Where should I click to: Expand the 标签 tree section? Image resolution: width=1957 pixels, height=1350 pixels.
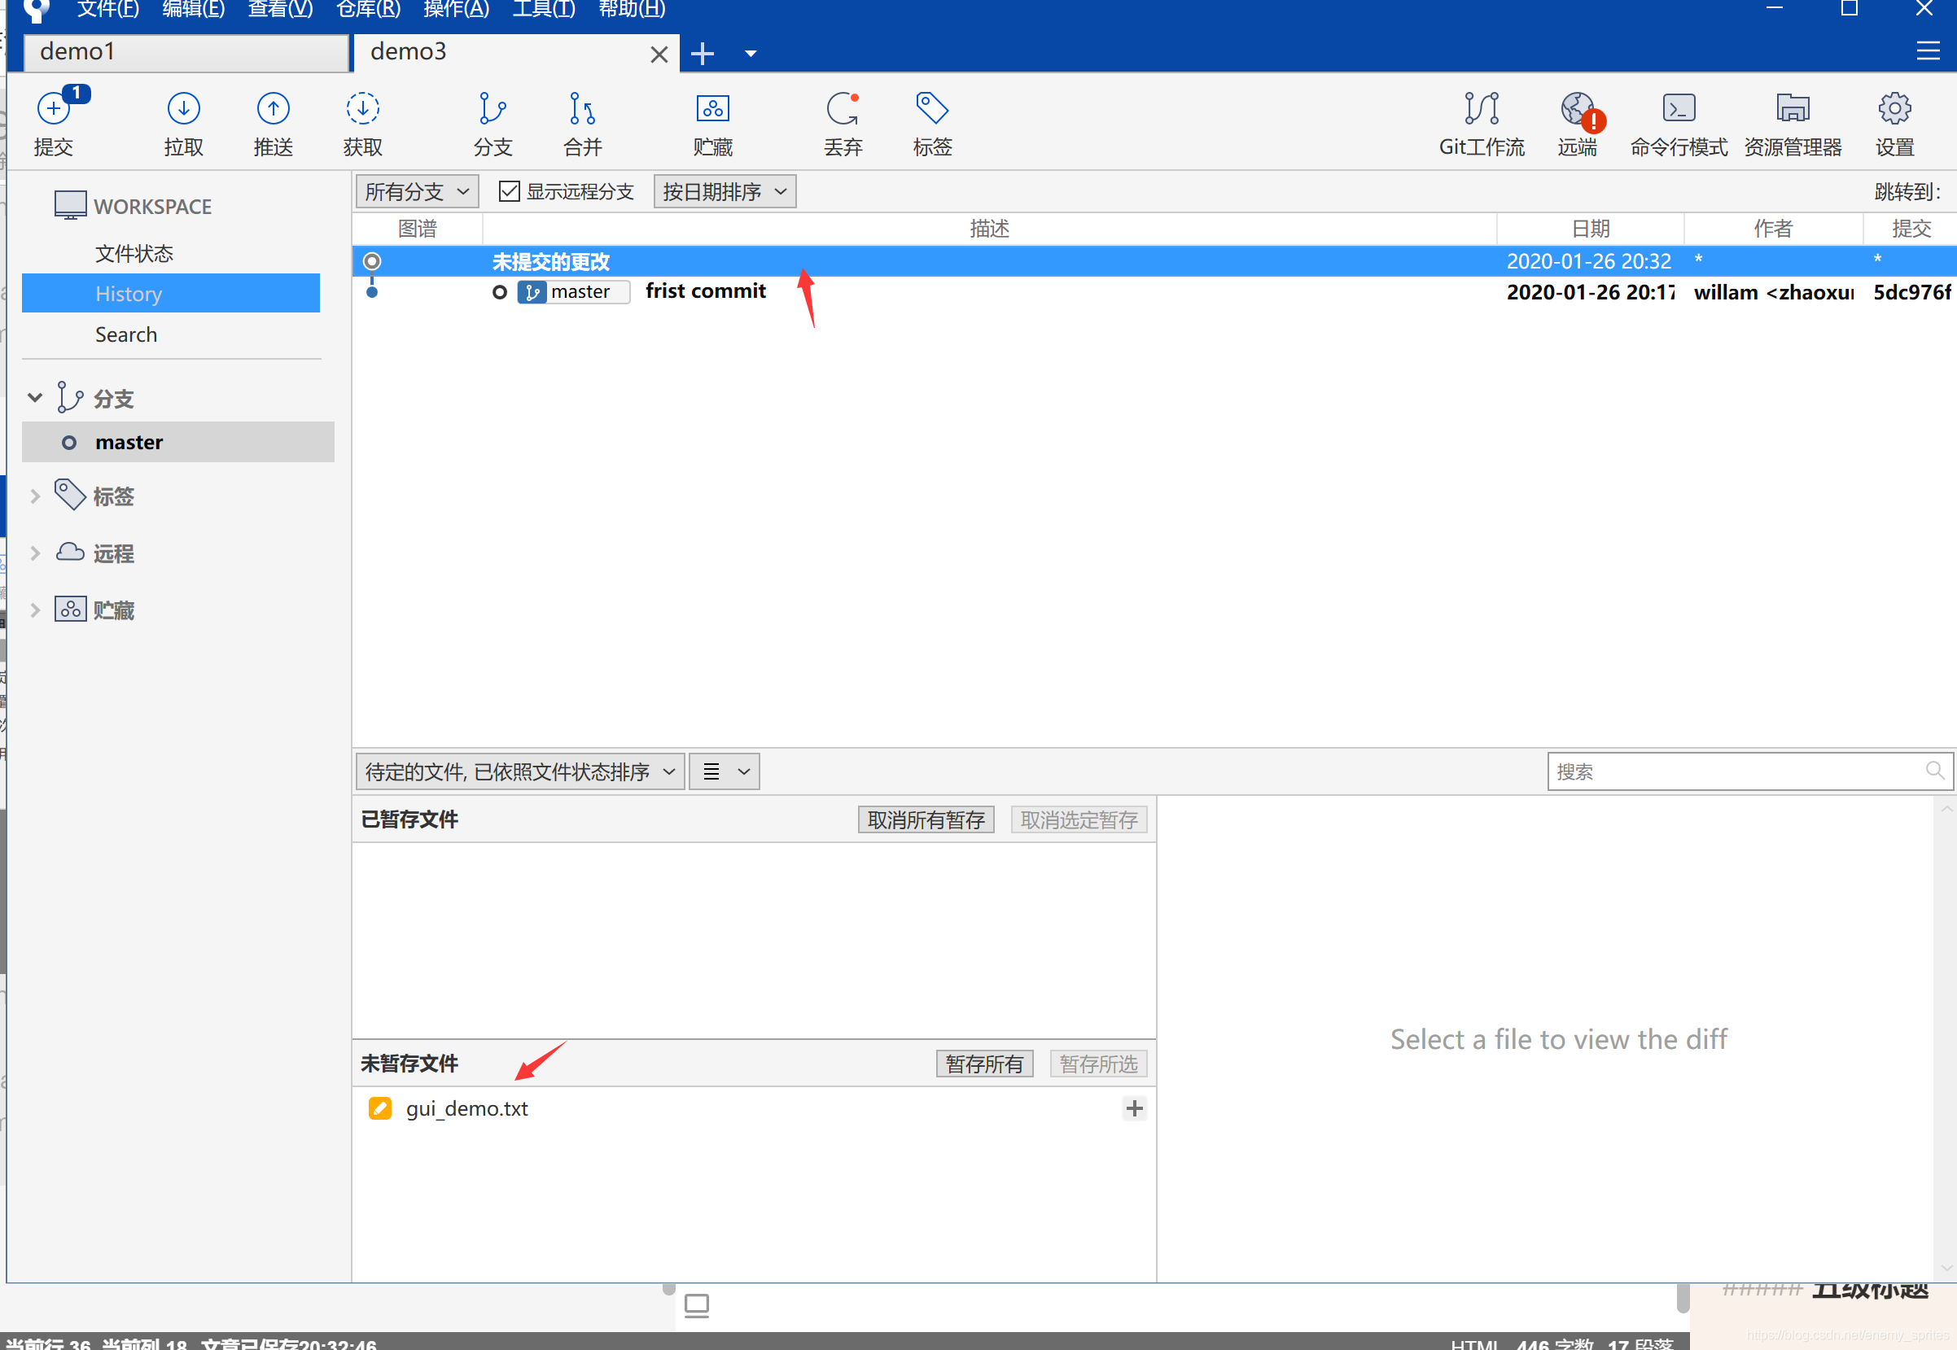pos(35,496)
